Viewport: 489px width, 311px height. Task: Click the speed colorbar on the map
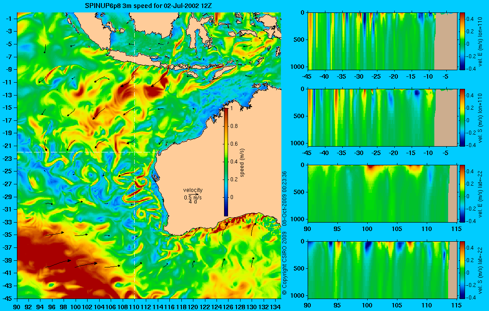click(226, 162)
